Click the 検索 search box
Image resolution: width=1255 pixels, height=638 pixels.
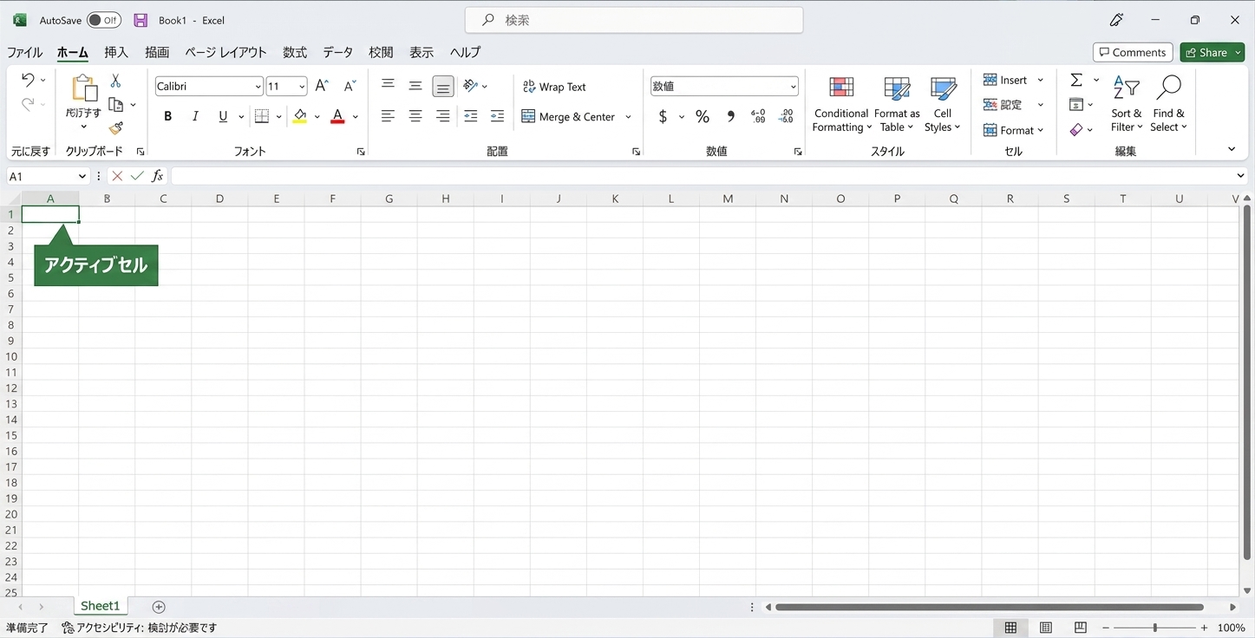[x=634, y=20]
